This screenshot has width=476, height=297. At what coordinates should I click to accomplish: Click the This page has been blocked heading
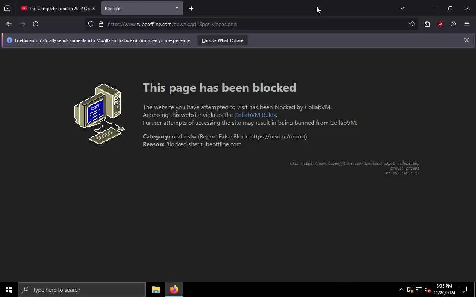tap(219, 87)
